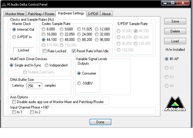This screenshot has width=193, height=138.
Task: Click the 'DMA Buffer Size' label
Action: (22, 80)
